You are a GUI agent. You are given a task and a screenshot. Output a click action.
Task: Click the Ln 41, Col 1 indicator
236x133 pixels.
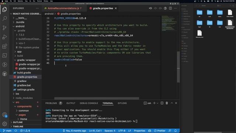[95, 131]
